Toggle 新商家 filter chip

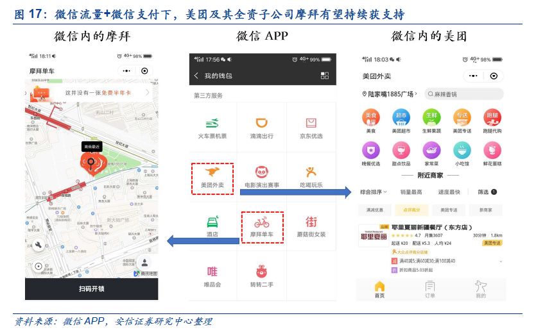tap(486, 210)
